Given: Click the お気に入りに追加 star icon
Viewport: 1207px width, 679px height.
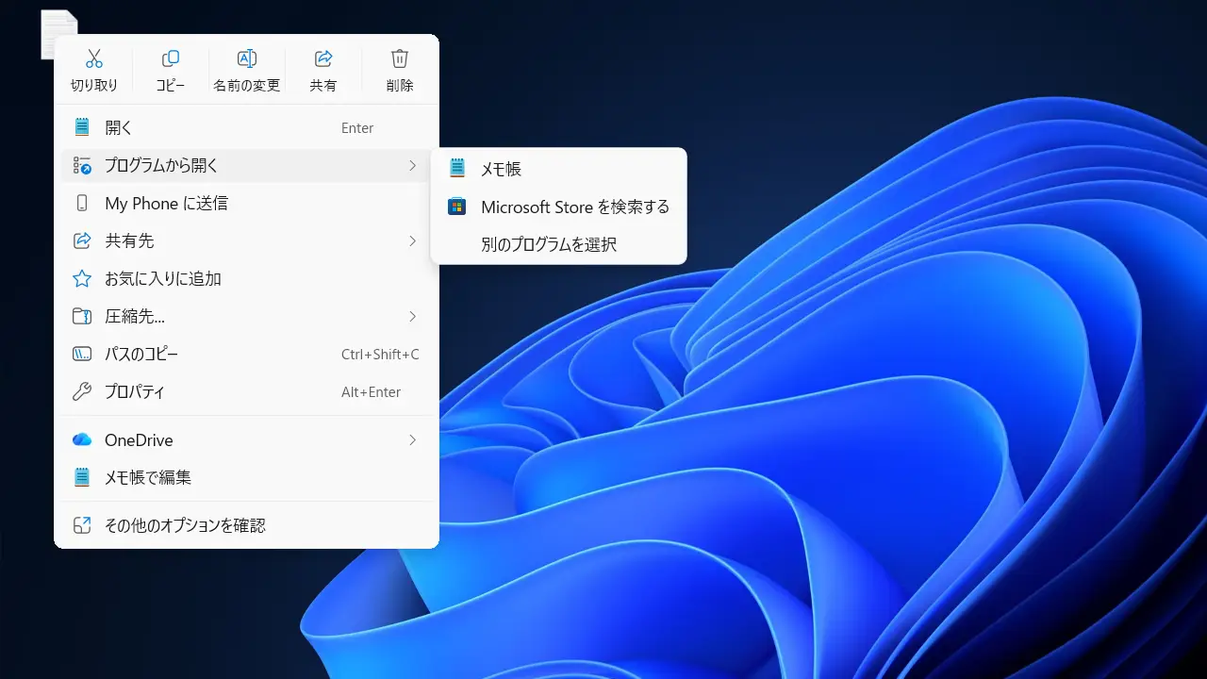Looking at the screenshot, I should (x=82, y=279).
